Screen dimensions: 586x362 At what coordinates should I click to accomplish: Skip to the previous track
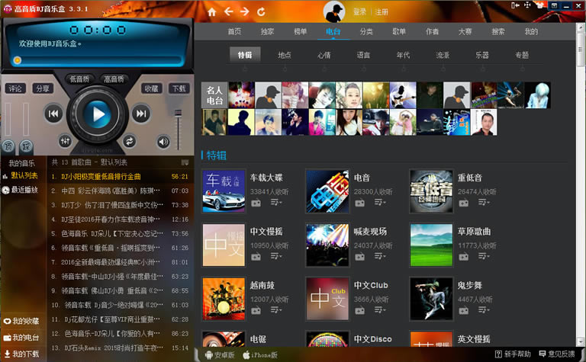point(53,114)
